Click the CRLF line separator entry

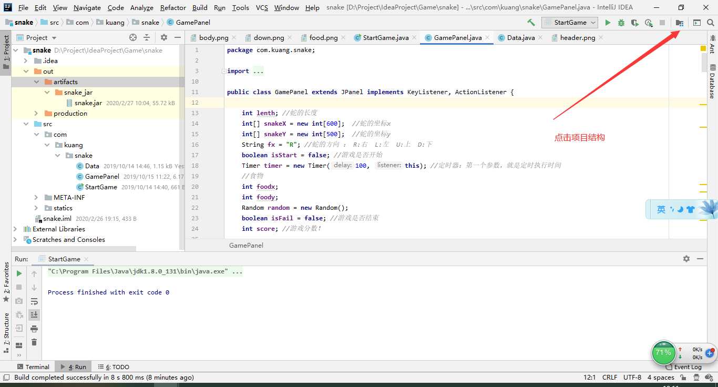pos(610,378)
